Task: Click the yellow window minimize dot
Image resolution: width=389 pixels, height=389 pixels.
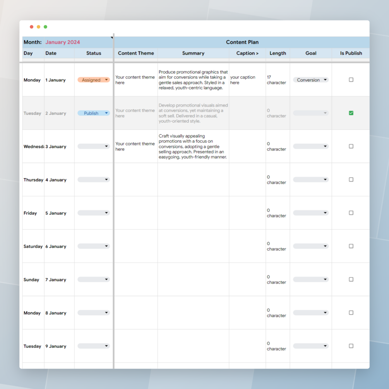Action: (x=38, y=27)
